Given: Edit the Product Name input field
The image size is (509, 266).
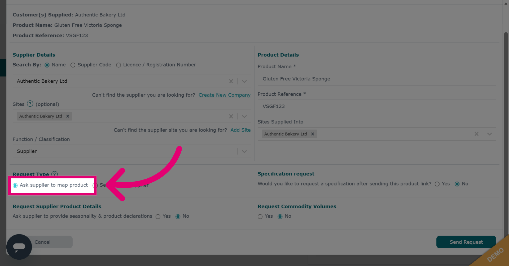Looking at the screenshot, I should tap(377, 79).
